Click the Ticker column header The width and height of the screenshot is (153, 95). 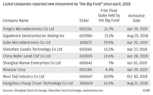click(84, 21)
